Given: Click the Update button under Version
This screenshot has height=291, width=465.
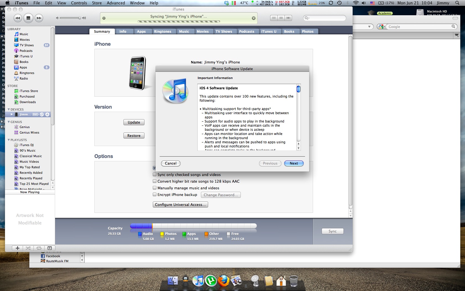Looking at the screenshot, I should point(134,122).
